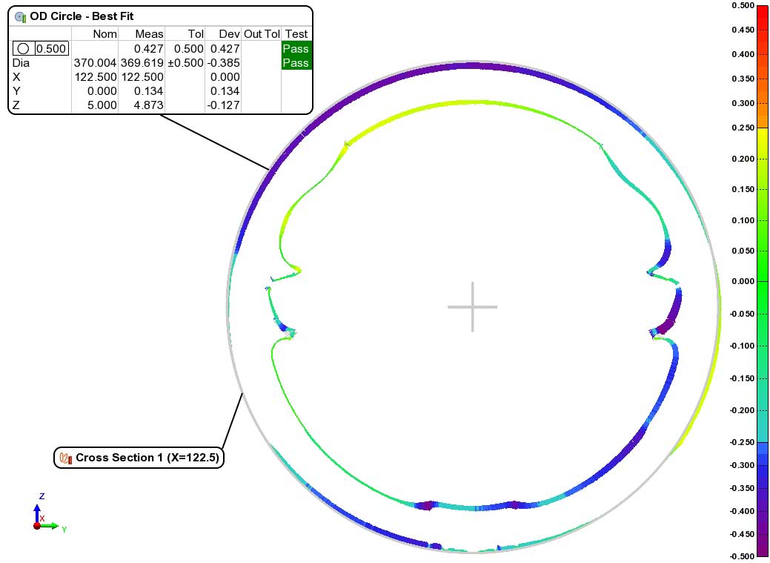Click the Cross Section 1 annotation icon
Screen dimensions: 770x563
pos(66,458)
